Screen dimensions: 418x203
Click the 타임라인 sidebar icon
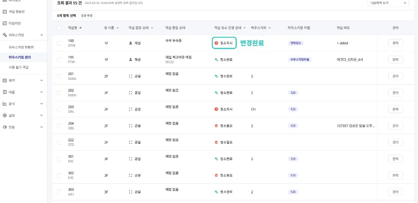(5, 23)
